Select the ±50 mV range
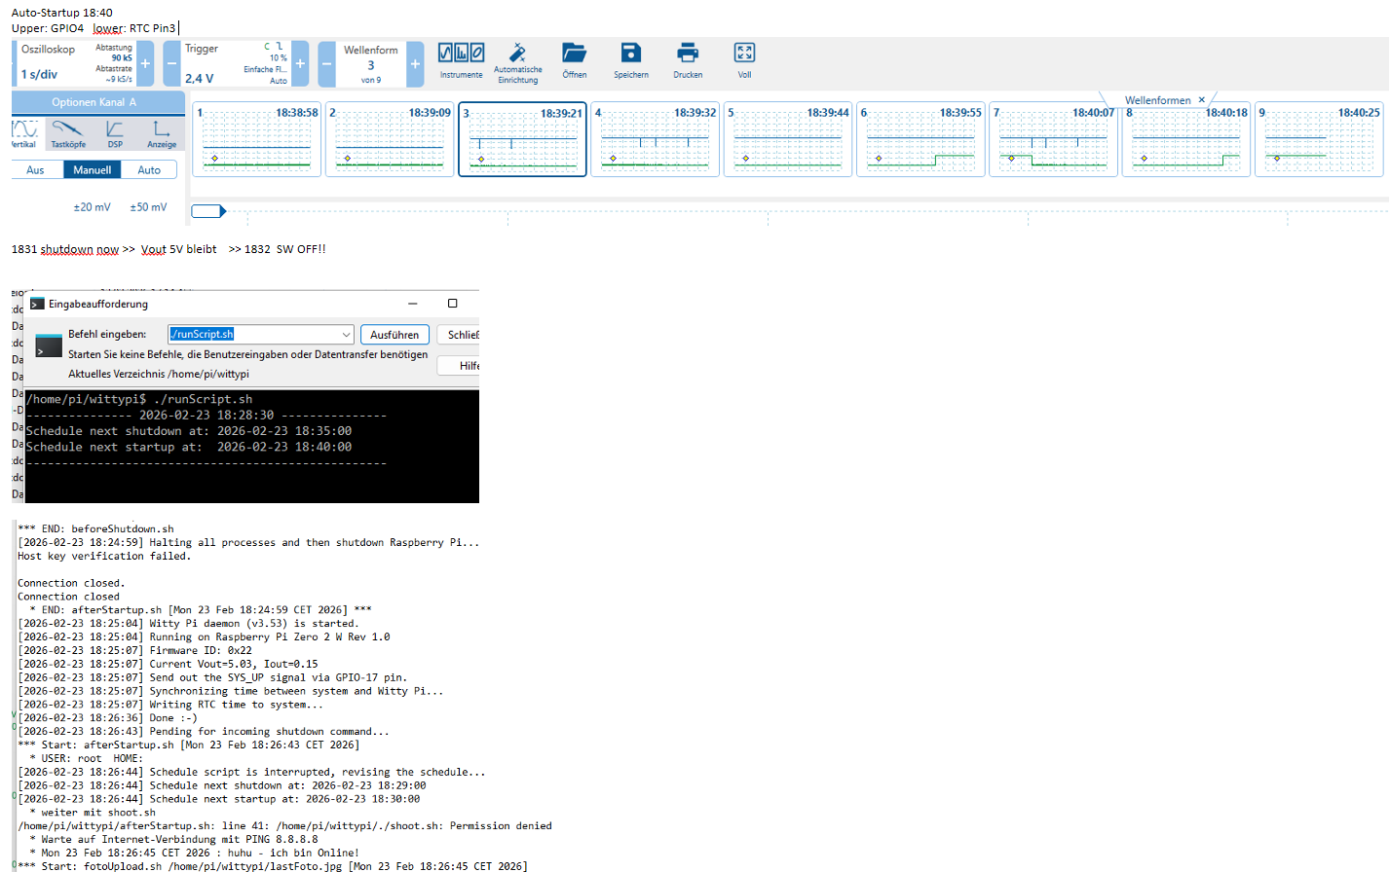This screenshot has width=1390, height=872. click(x=148, y=207)
